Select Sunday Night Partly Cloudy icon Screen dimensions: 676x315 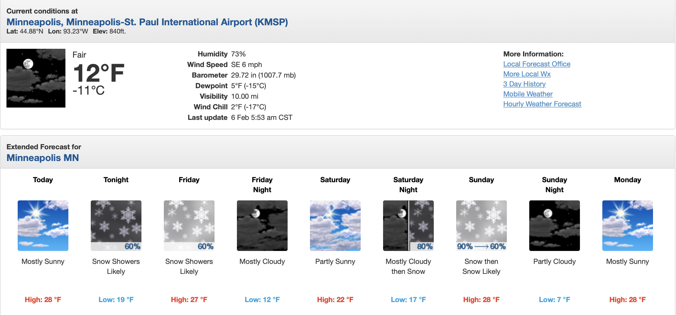pos(555,226)
